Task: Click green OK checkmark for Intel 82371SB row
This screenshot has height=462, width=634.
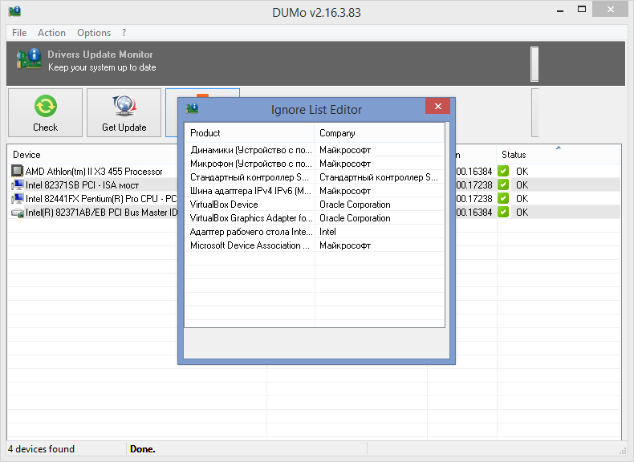Action: click(x=503, y=184)
